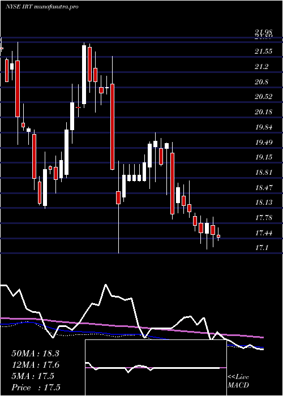This screenshot has height=396, width=283.
Task: Click the last small red candlestick
Action: 218,236
